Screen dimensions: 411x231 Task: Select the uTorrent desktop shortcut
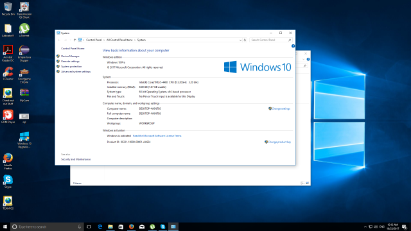point(24,30)
